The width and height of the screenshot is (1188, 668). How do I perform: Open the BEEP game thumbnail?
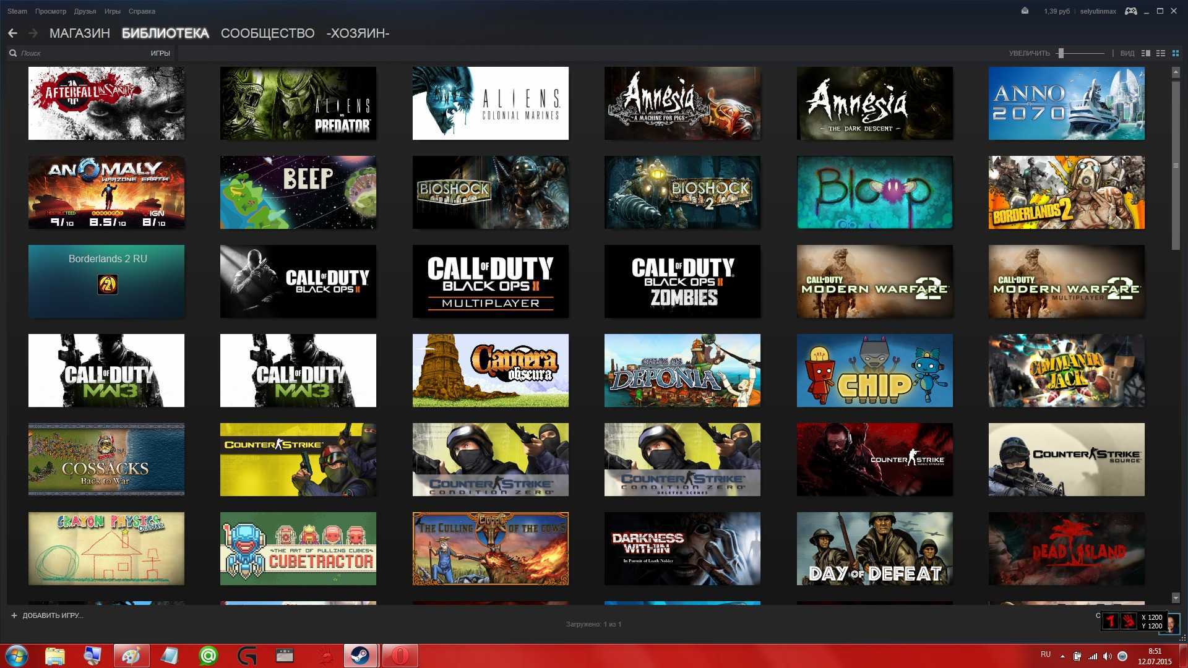[298, 192]
